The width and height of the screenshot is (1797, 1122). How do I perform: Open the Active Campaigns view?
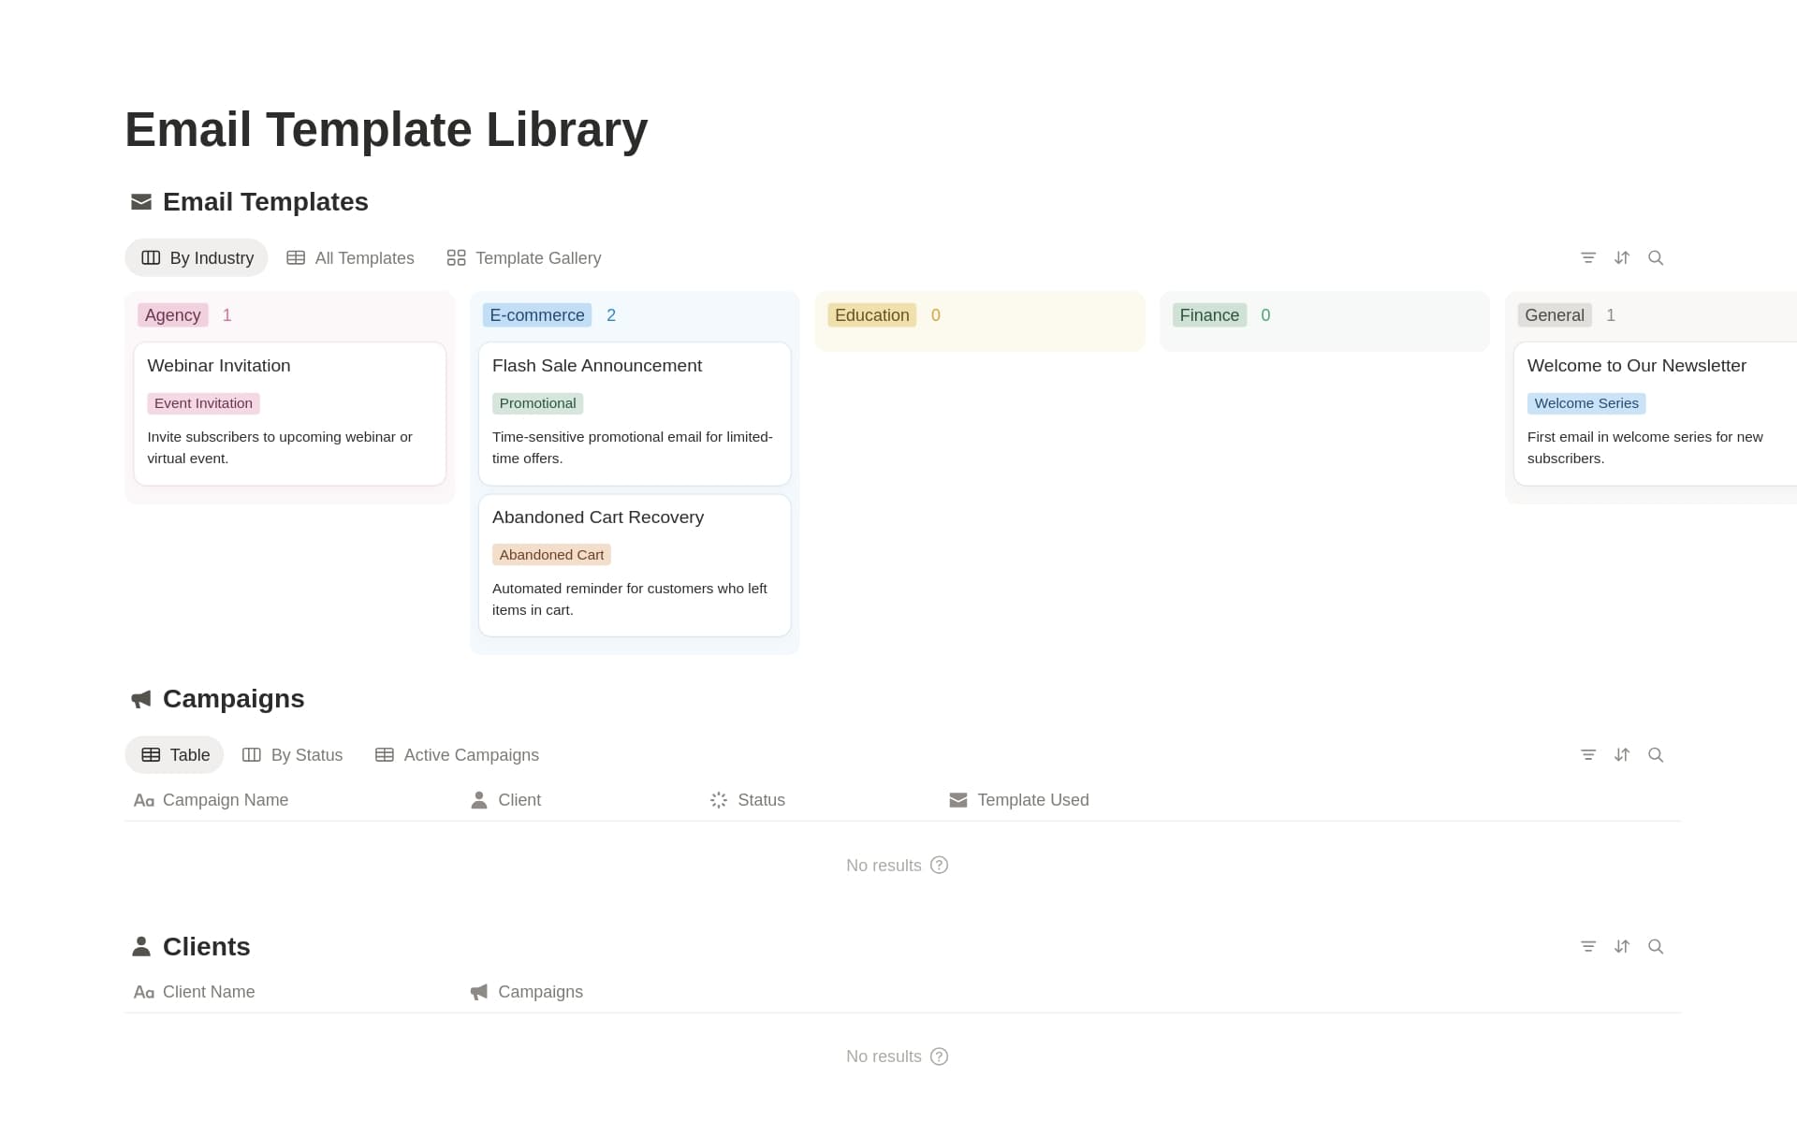[457, 754]
